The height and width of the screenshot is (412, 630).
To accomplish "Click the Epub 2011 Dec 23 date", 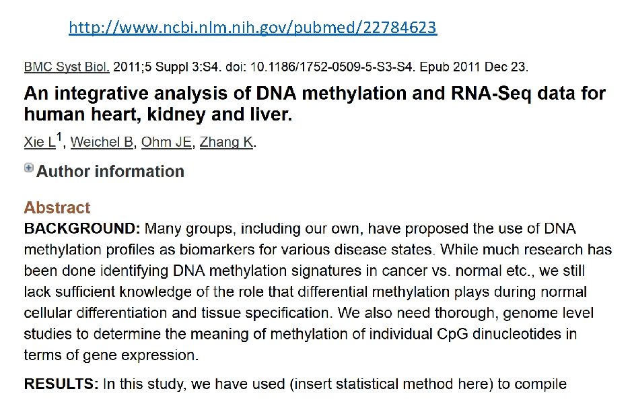I will [474, 67].
